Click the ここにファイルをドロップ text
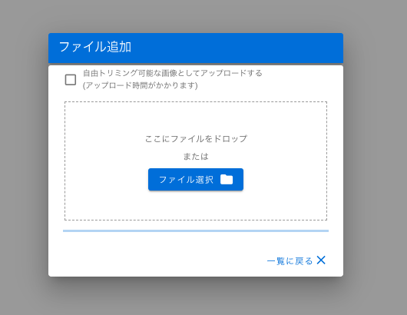The image size is (407, 315). click(196, 138)
